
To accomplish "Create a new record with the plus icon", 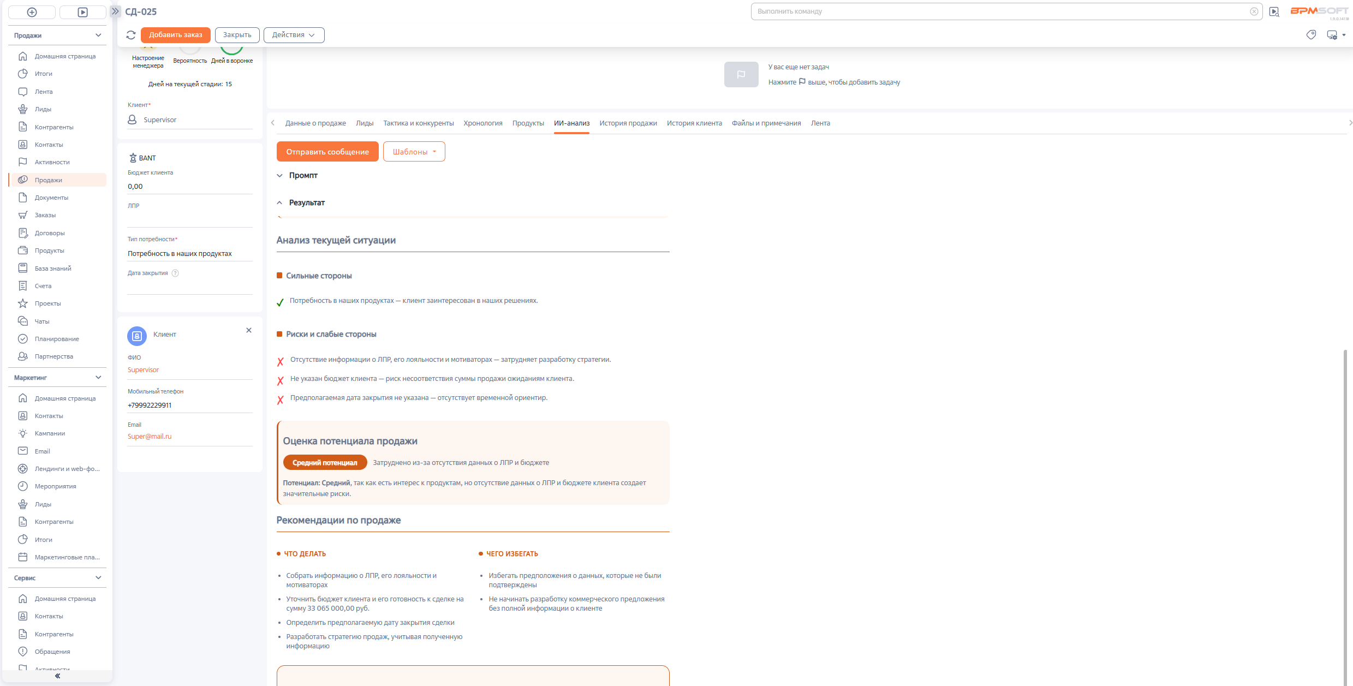I will (x=32, y=11).
